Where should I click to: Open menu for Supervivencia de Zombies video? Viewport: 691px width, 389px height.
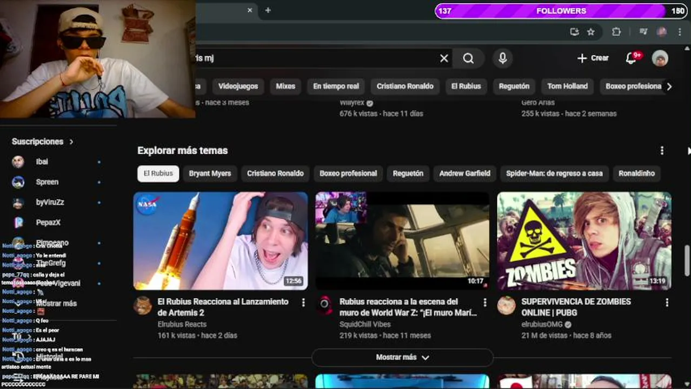coord(667,303)
